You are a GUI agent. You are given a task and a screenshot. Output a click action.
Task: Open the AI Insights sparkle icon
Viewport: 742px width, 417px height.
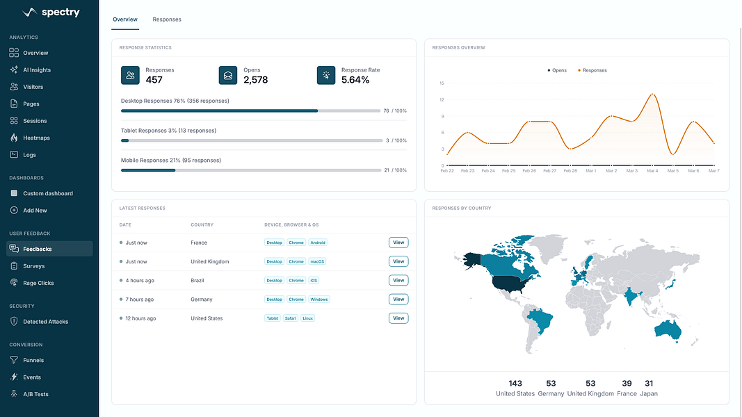tap(14, 70)
